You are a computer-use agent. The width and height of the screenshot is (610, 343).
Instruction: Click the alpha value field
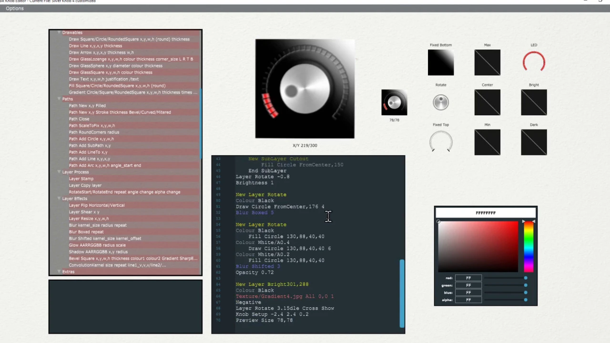point(468,300)
